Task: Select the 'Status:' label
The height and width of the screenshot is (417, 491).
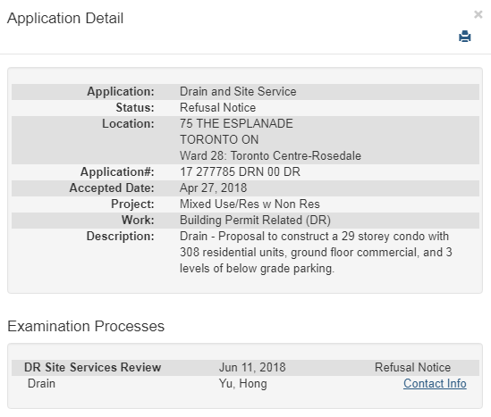Action: point(135,107)
